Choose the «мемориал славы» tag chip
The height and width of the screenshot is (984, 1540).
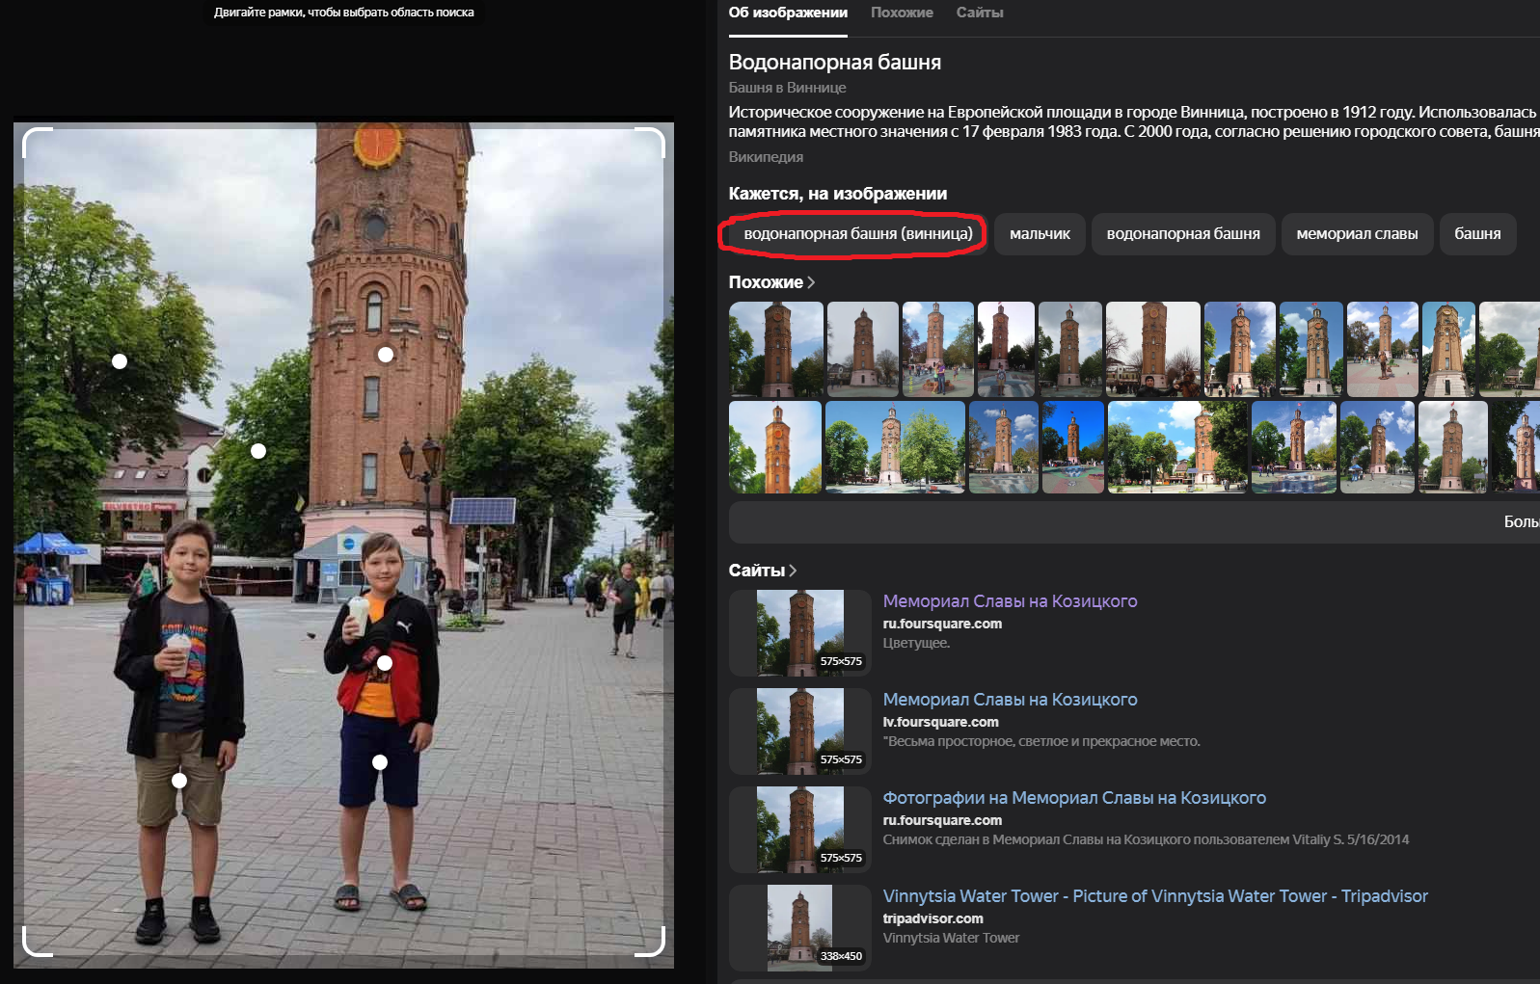[x=1357, y=234]
